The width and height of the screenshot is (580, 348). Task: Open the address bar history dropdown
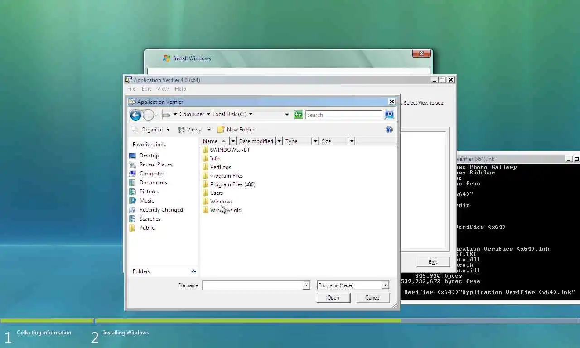(287, 115)
